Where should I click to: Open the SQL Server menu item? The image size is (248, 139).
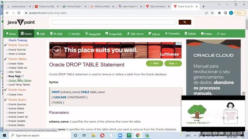coord(135,34)
